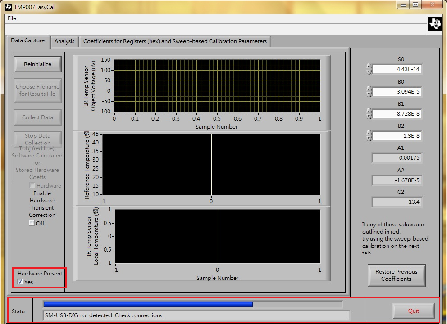Image resolution: width=447 pixels, height=324 pixels.
Task: Click the C2 value field 13.4
Action: pyautogui.click(x=397, y=202)
